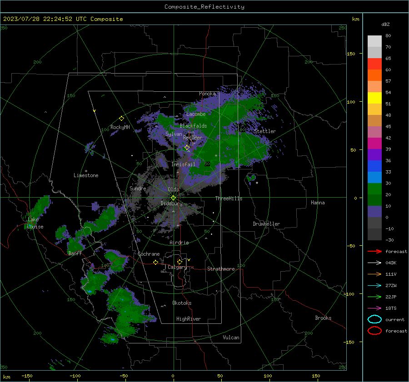Click the cyan 27ZW arrow in legend
This screenshot has height=382, width=409.
[x=374, y=286]
